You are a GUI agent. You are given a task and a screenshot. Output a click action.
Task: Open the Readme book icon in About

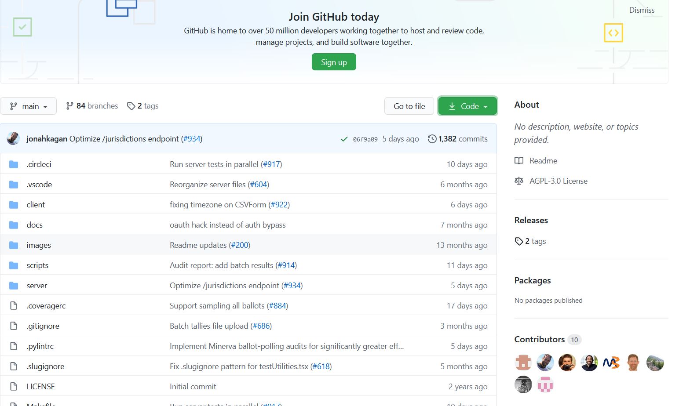pos(519,161)
